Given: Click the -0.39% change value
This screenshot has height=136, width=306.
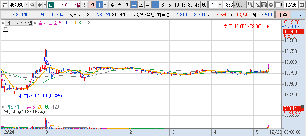Looking at the screenshot, I should click(x=56, y=15).
